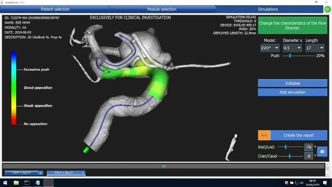
Task: Open the Windows Start menu
Action: [5, 183]
